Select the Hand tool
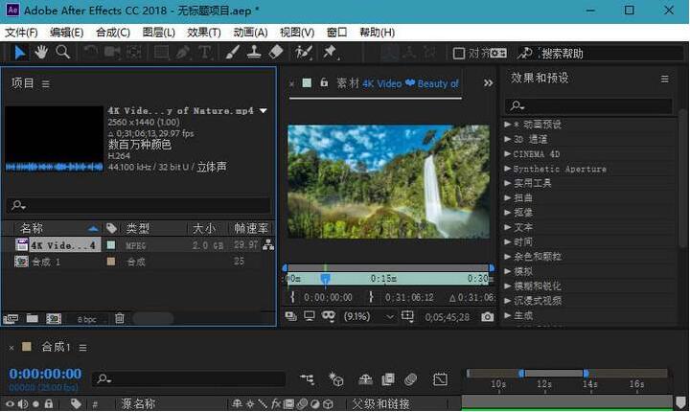The image size is (690, 412). [41, 53]
